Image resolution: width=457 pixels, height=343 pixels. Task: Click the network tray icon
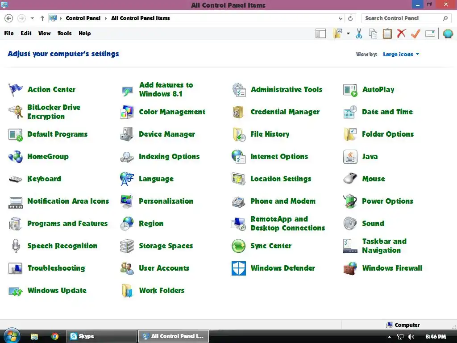400,337
